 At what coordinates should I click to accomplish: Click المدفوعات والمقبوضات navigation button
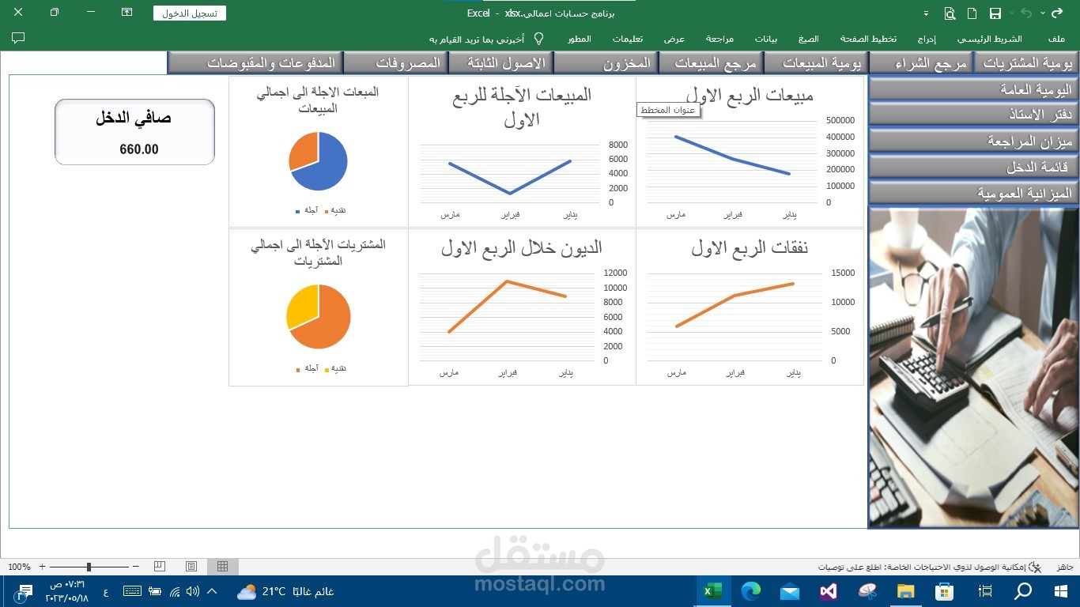tap(255, 63)
